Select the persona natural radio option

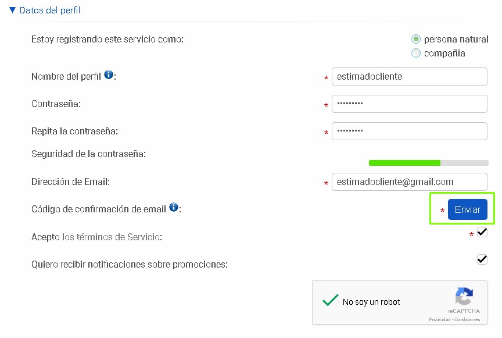tap(416, 39)
